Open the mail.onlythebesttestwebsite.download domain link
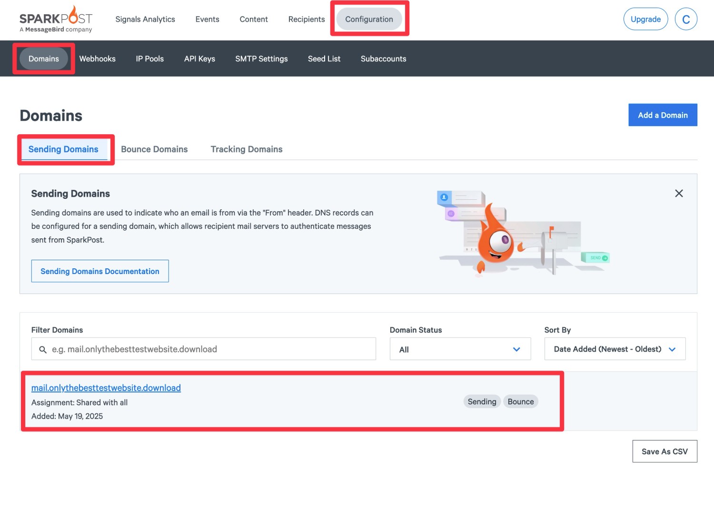This screenshot has height=529, width=714. 106,388
